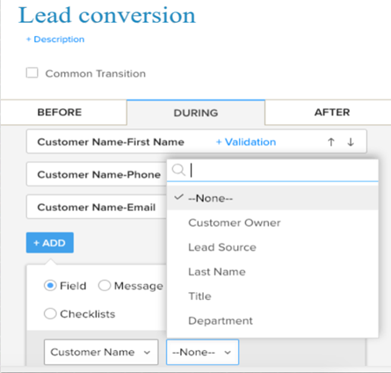
Task: Add validation to Customer Name-First Name
Action: (246, 142)
